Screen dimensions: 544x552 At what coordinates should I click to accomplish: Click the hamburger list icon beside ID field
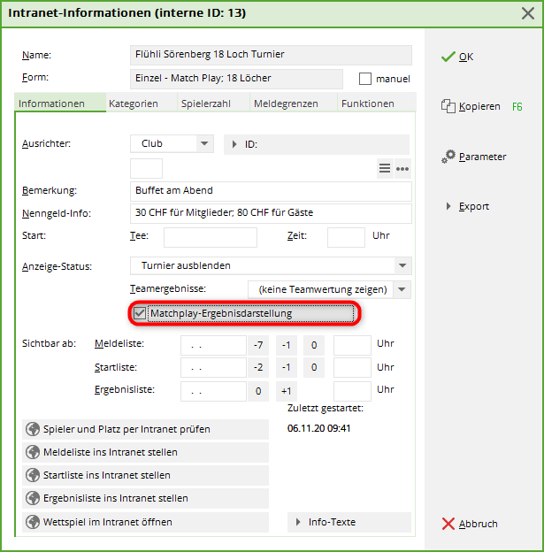(x=385, y=168)
